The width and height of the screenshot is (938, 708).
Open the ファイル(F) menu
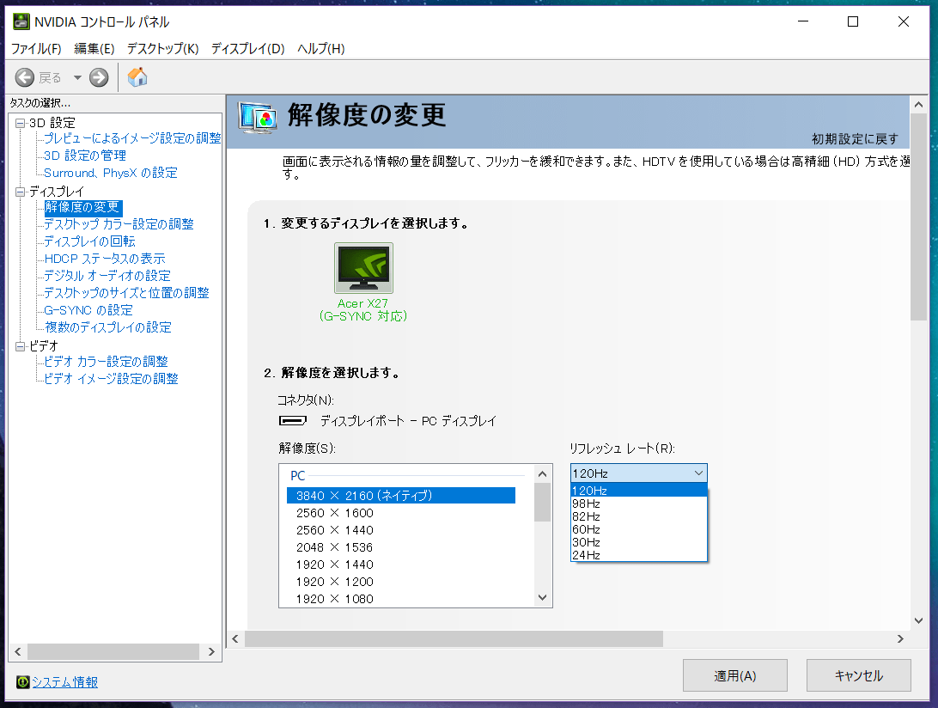coord(36,49)
